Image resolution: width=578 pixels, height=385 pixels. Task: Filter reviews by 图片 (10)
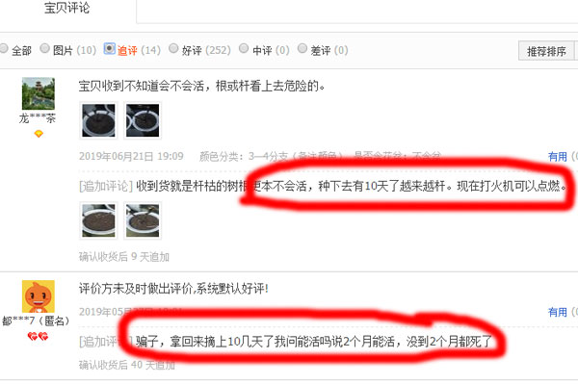44,48
